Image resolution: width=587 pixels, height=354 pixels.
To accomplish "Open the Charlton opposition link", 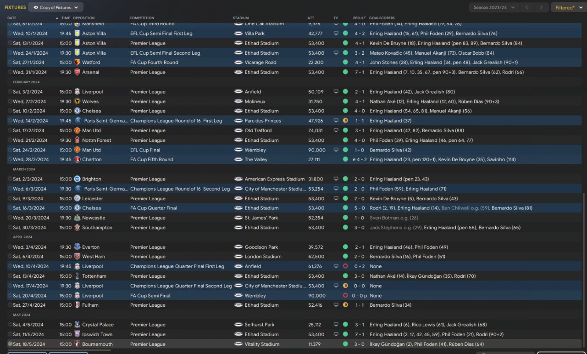I will pos(92,159).
